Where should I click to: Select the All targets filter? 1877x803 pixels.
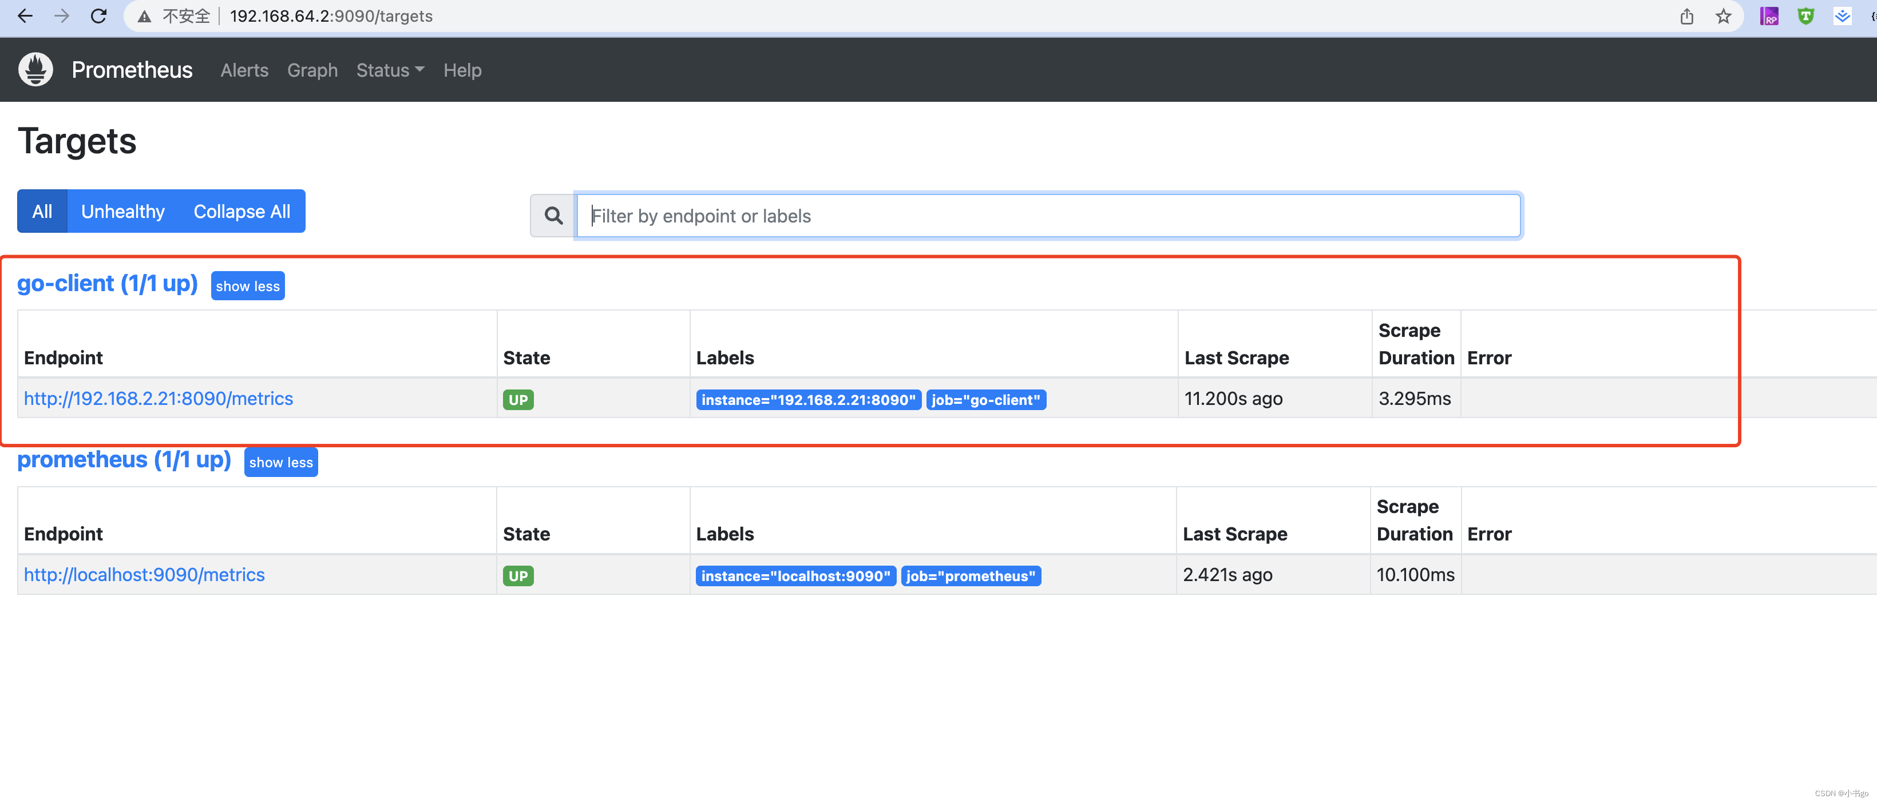[x=42, y=211]
